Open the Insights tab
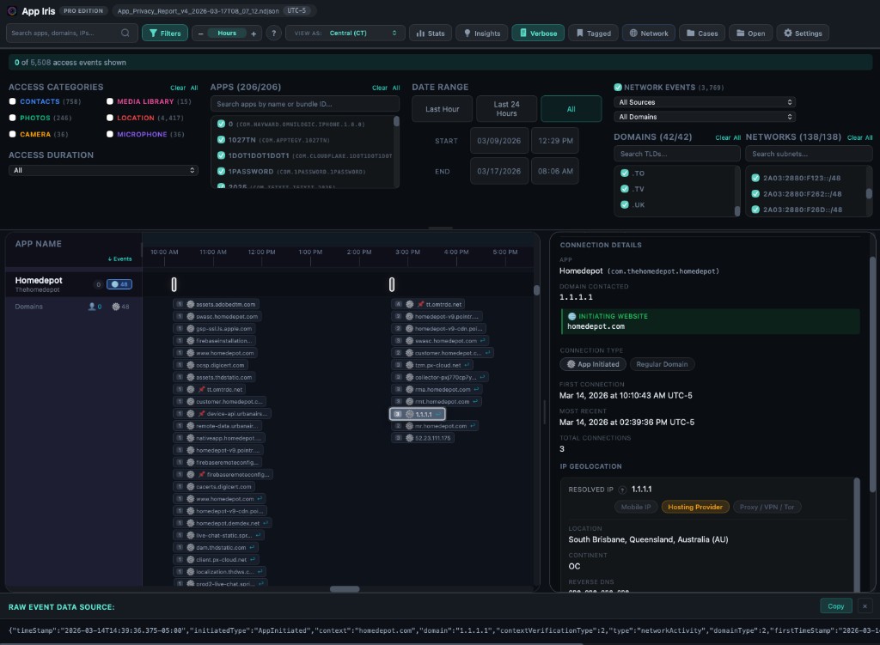The image size is (880, 645). point(481,33)
